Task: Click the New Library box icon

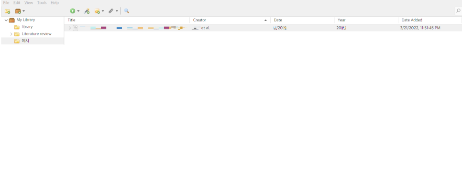Action: tap(18, 11)
